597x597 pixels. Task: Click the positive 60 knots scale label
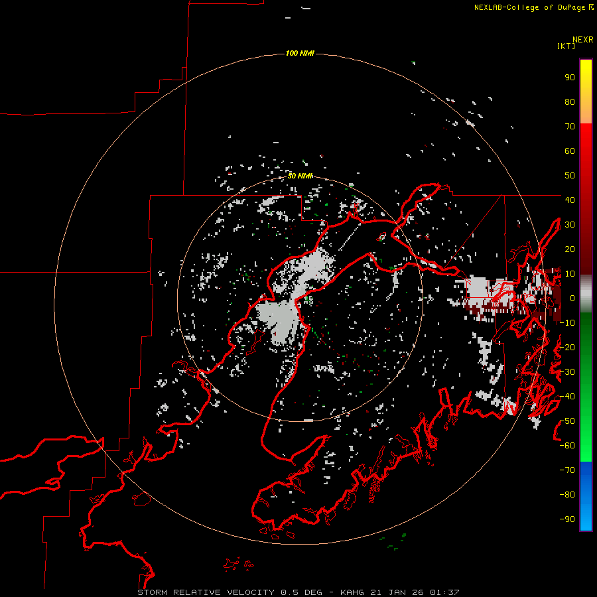coord(570,151)
